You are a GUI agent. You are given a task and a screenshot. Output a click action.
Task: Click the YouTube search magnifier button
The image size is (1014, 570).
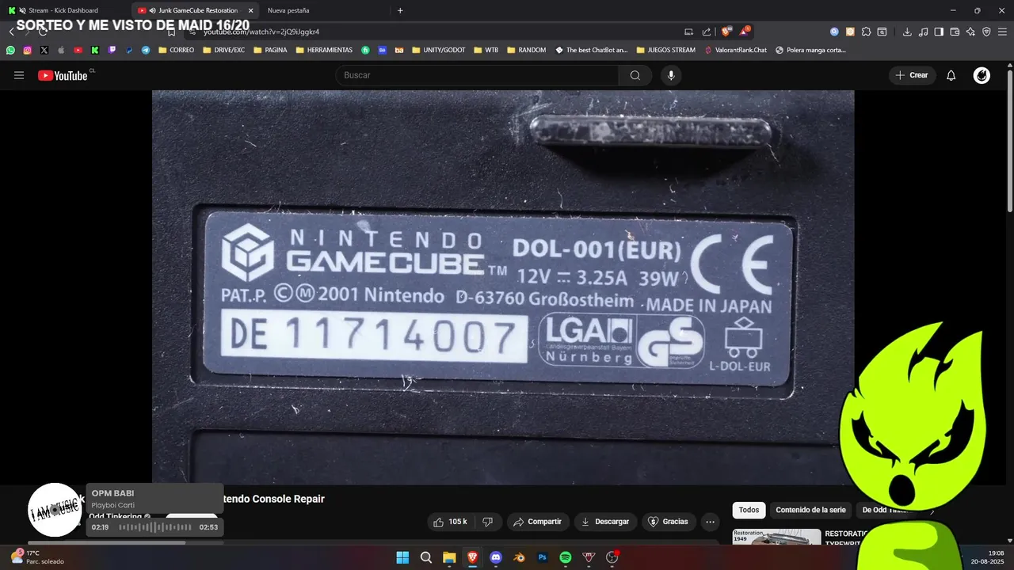tap(635, 75)
